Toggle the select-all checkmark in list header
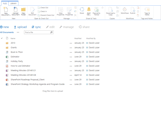Image resolution: width=161 pixels, height=113 pixels. click(x=2, y=38)
